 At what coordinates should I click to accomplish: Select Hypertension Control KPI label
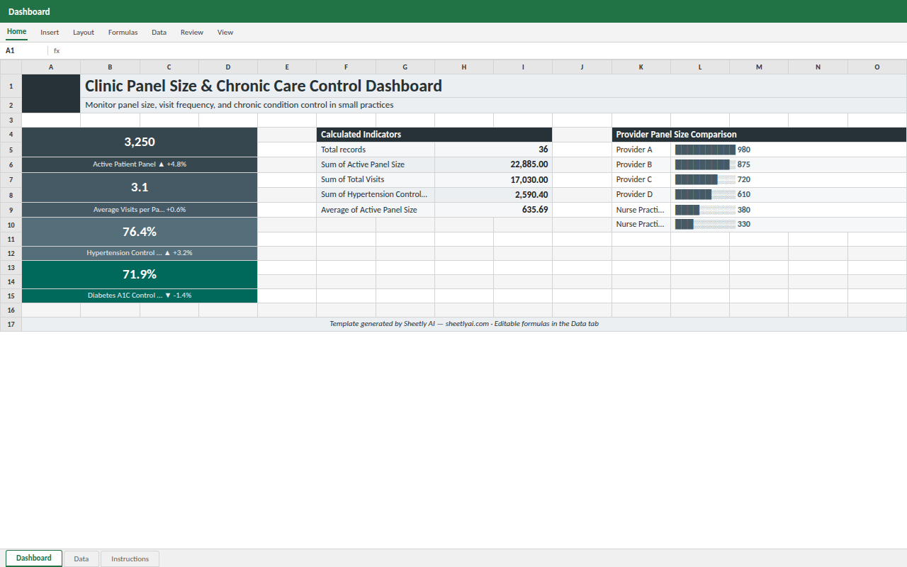[x=140, y=253]
